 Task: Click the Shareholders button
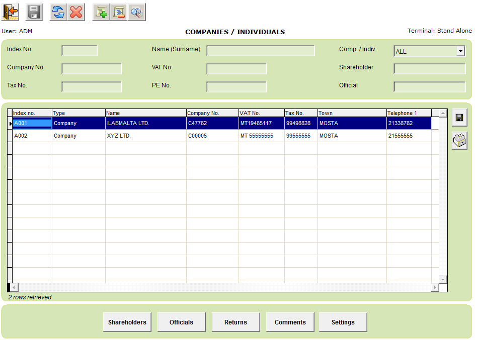[x=127, y=322]
